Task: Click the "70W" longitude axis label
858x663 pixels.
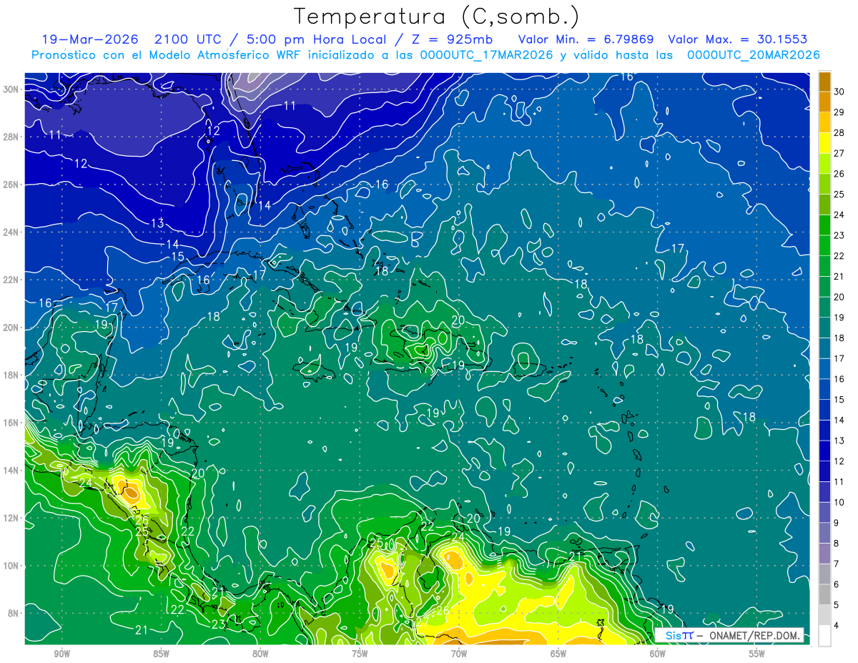Action: [x=459, y=654]
